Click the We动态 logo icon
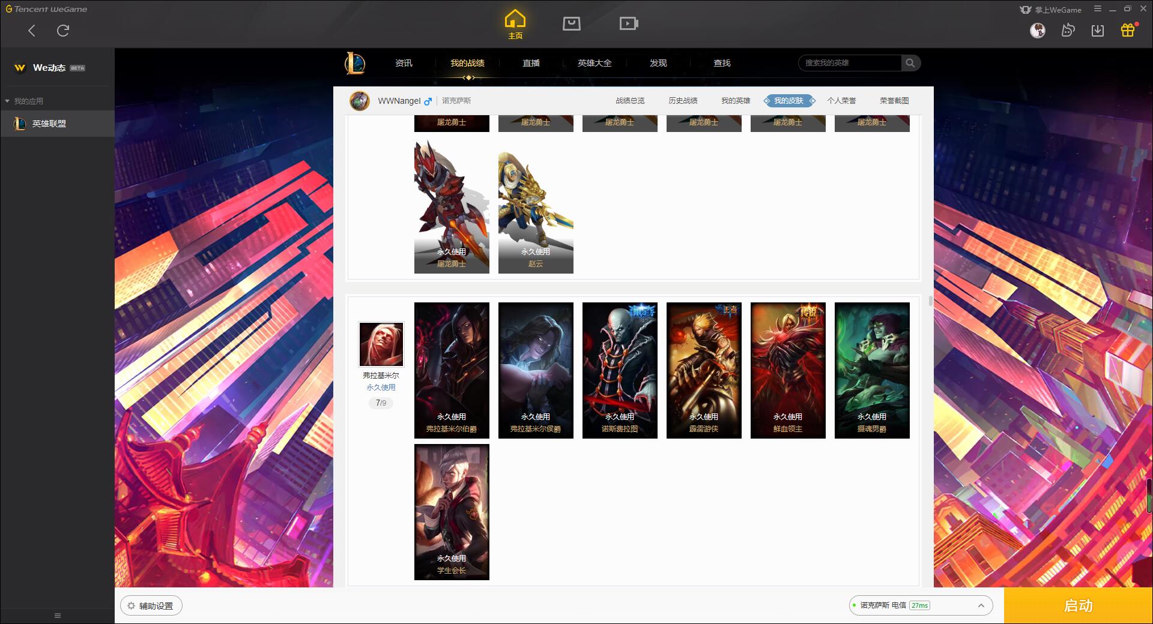This screenshot has height=624, width=1153. pos(20,68)
